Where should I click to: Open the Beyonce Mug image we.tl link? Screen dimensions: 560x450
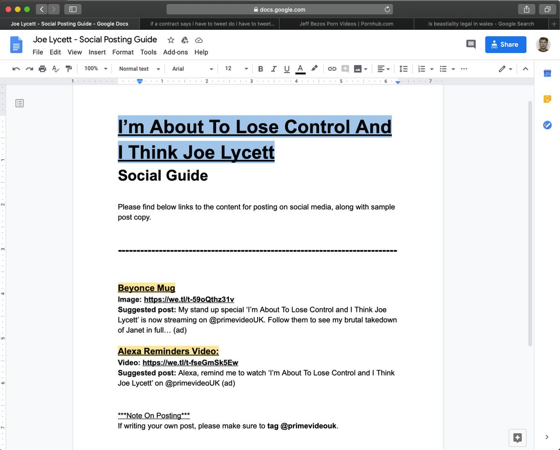[189, 300]
